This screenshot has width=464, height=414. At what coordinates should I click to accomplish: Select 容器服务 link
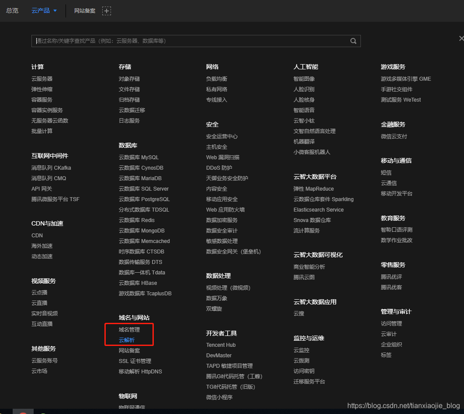42,100
